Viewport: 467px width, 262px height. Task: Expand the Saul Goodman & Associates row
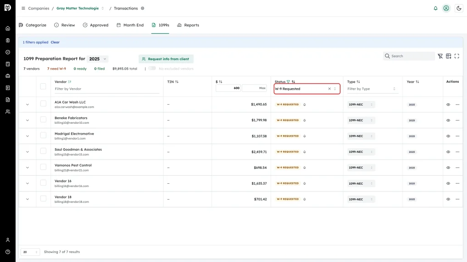[27, 152]
